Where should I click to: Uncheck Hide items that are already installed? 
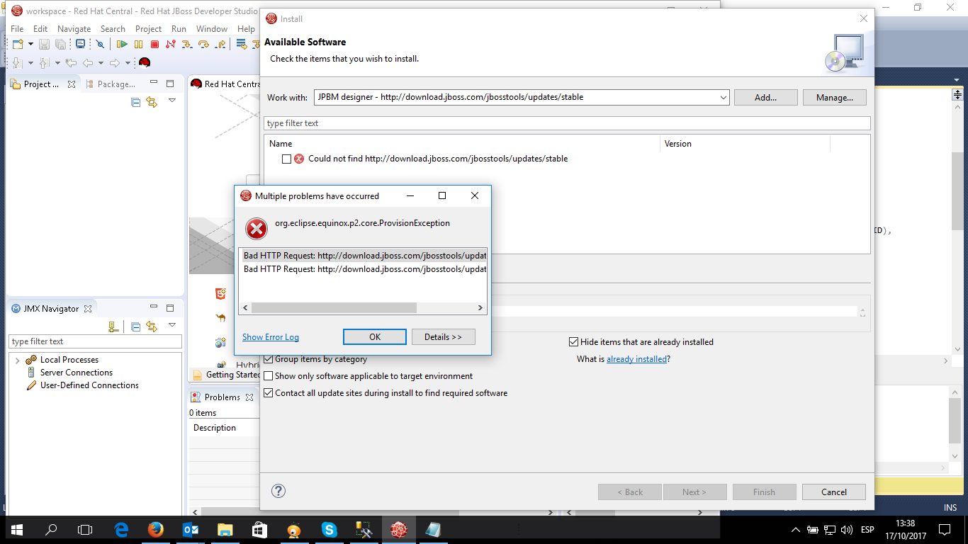(574, 342)
